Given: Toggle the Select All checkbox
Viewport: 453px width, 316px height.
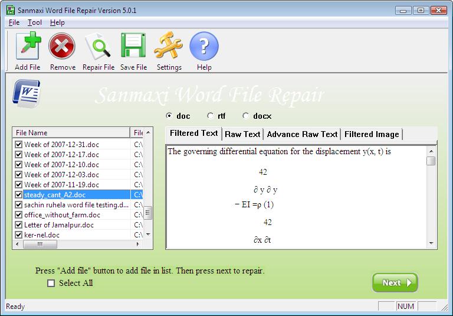Looking at the screenshot, I should coord(51,283).
